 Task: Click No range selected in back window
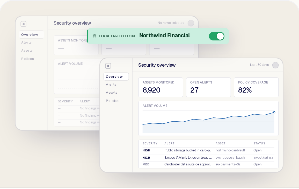coord(171,23)
